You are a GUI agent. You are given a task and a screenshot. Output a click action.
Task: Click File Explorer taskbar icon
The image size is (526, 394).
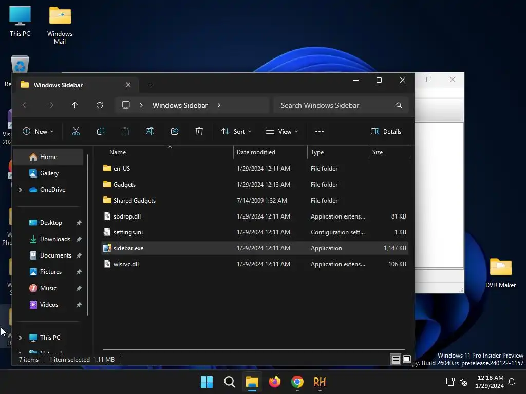pos(252,382)
